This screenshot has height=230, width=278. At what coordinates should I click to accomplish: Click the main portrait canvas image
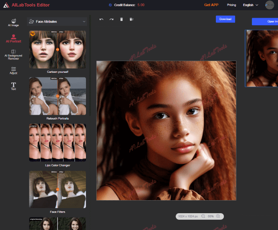click(166, 131)
